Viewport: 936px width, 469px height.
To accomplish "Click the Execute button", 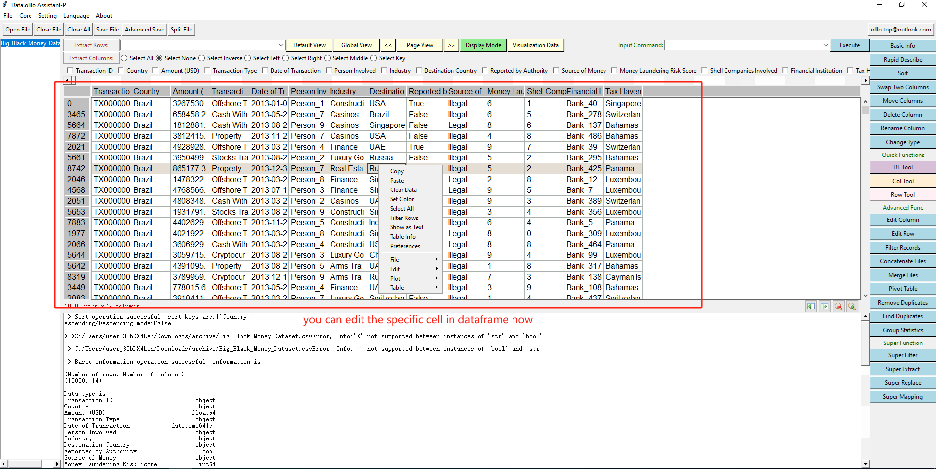I will click(x=850, y=45).
